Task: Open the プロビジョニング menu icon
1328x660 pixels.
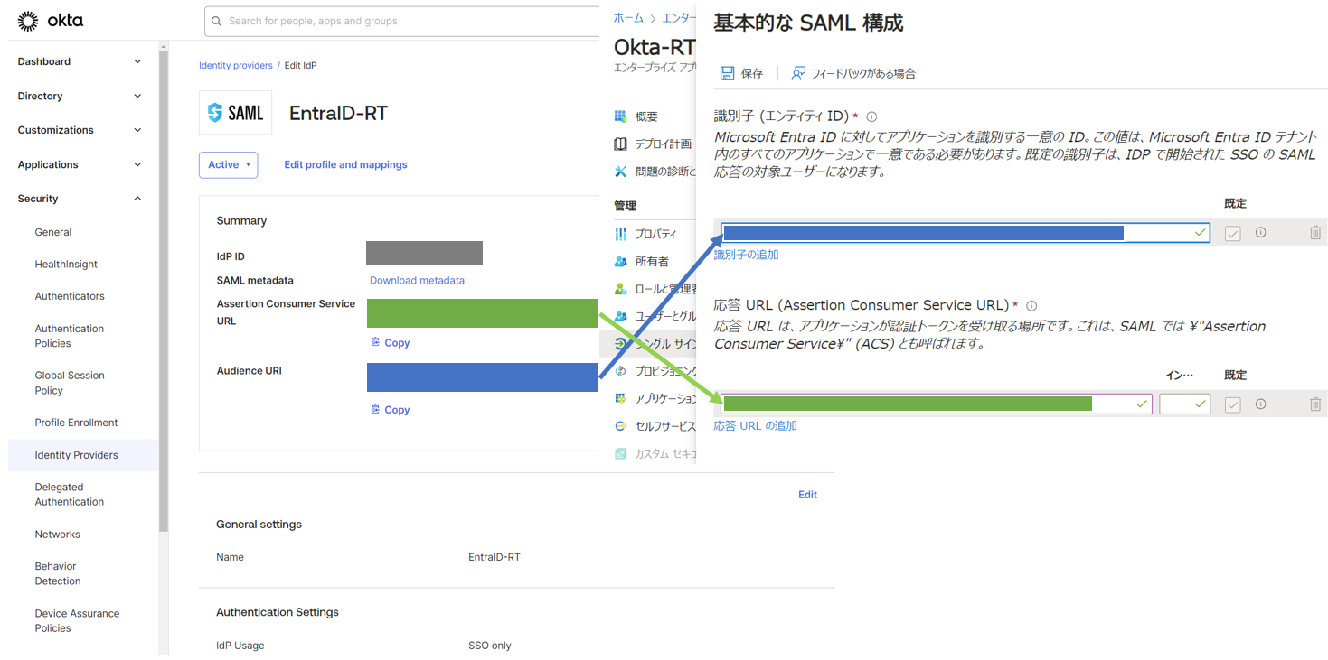Action: (621, 370)
